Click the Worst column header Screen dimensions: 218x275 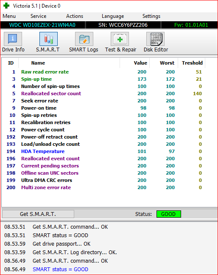[x=167, y=63]
